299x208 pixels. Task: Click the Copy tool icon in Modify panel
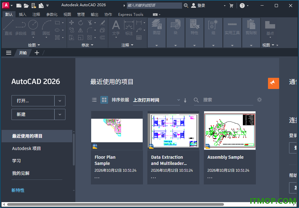[72, 30]
